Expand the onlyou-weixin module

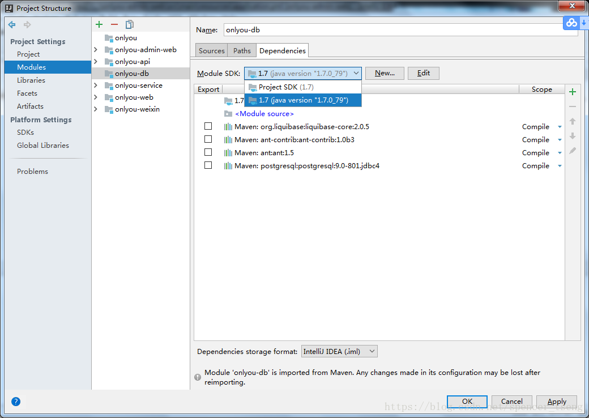tap(96, 109)
